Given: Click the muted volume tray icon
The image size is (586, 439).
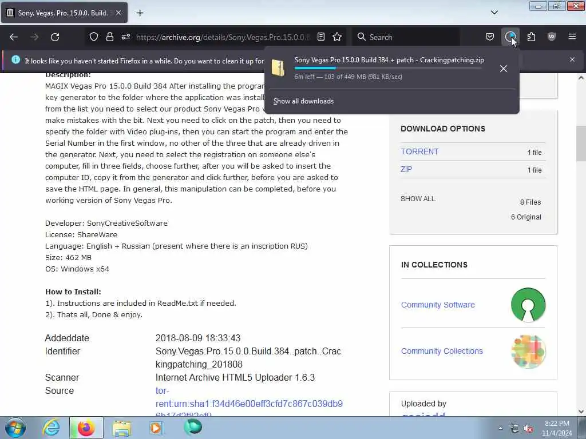Looking at the screenshot, I should (528, 429).
